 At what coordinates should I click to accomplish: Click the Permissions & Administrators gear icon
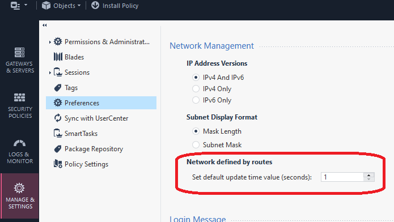pyautogui.click(x=58, y=41)
